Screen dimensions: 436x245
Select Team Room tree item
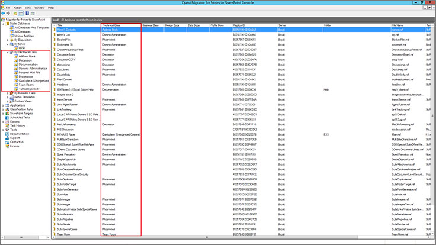[x=26, y=85]
